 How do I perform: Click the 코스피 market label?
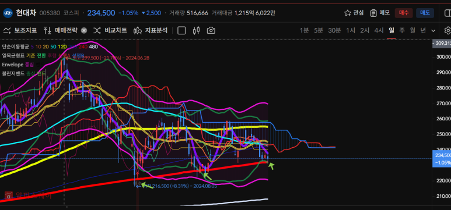pos(71,13)
